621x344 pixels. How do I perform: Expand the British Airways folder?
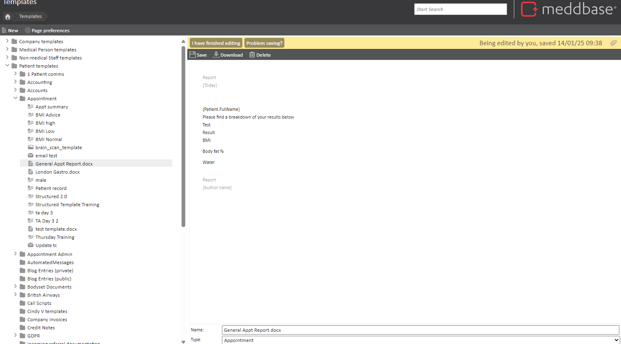(x=16, y=295)
